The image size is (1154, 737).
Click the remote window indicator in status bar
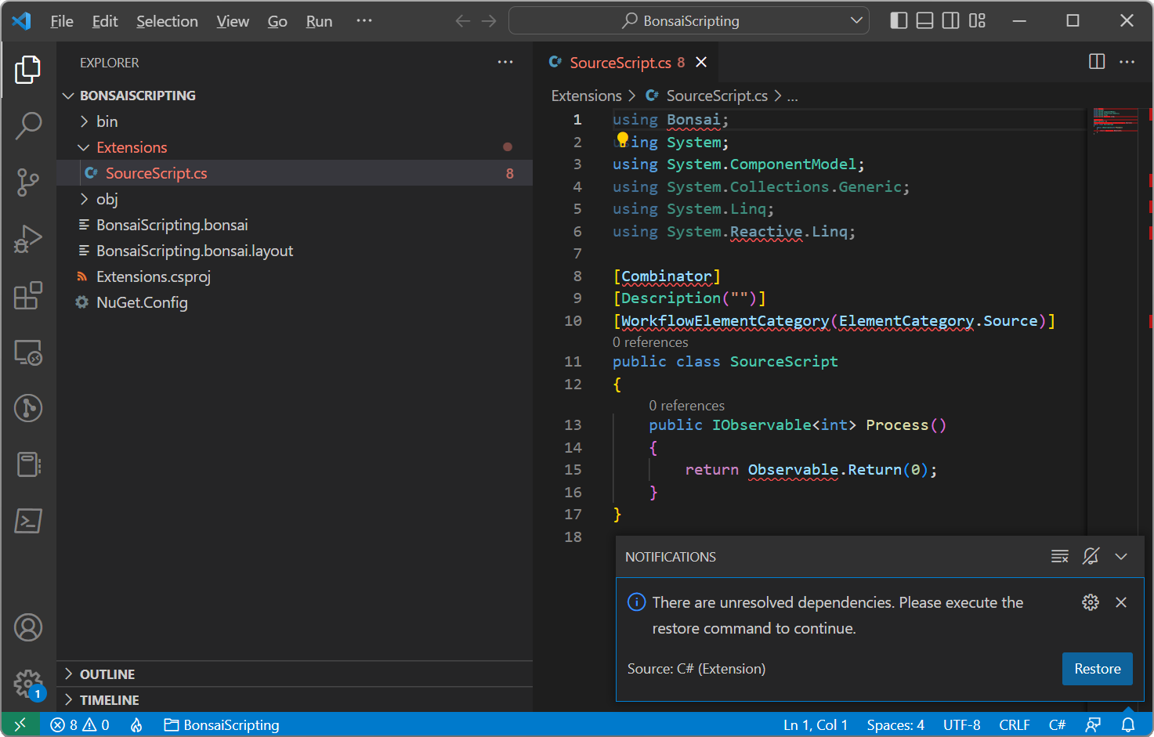click(x=20, y=724)
